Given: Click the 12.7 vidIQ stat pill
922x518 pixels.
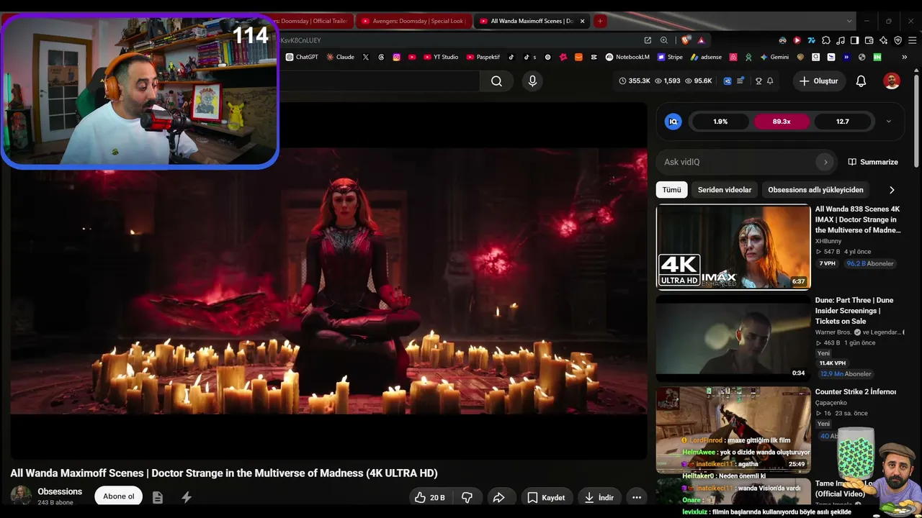Looking at the screenshot, I should 843,122.
